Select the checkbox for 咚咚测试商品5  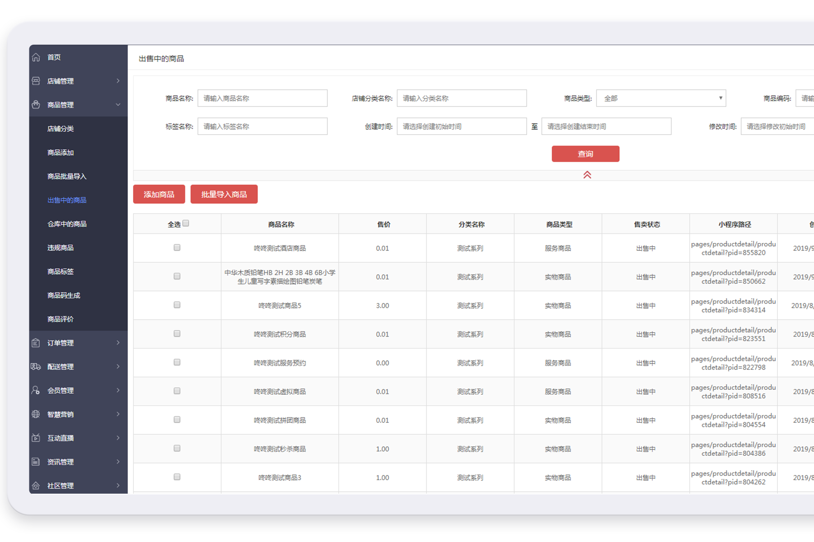coord(177,305)
